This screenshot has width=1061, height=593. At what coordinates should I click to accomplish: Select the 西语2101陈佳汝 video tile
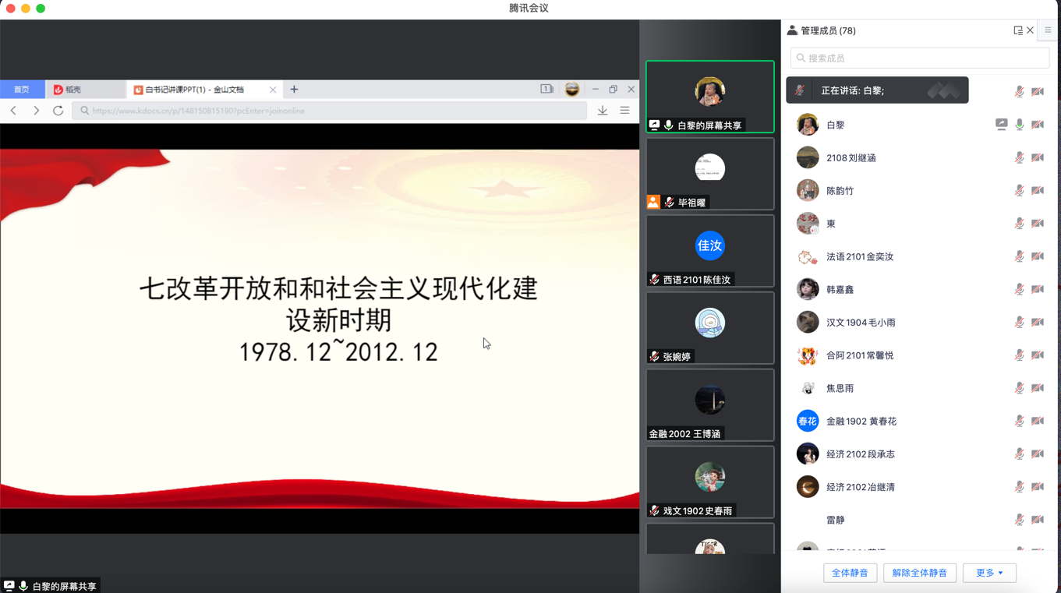coord(709,251)
